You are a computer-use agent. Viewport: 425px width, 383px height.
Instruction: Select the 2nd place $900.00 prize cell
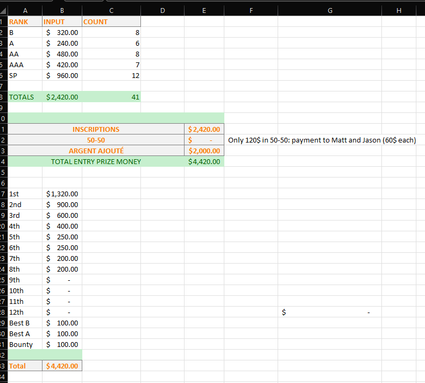pyautogui.click(x=62, y=205)
